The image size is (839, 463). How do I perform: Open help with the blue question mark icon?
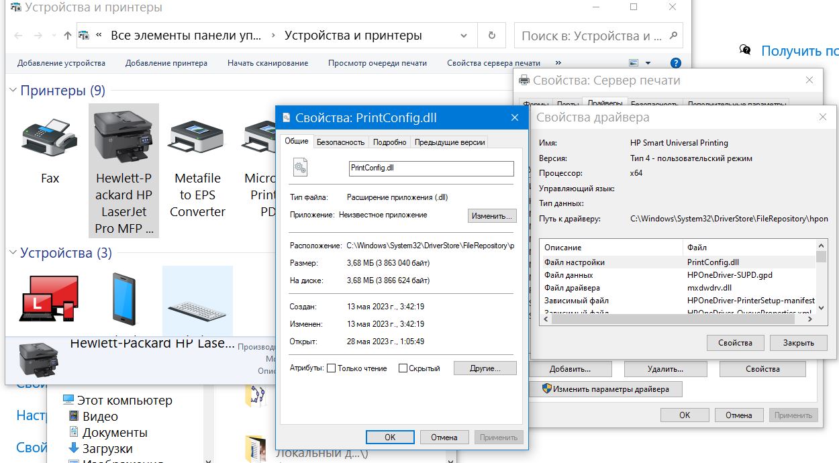click(x=676, y=63)
